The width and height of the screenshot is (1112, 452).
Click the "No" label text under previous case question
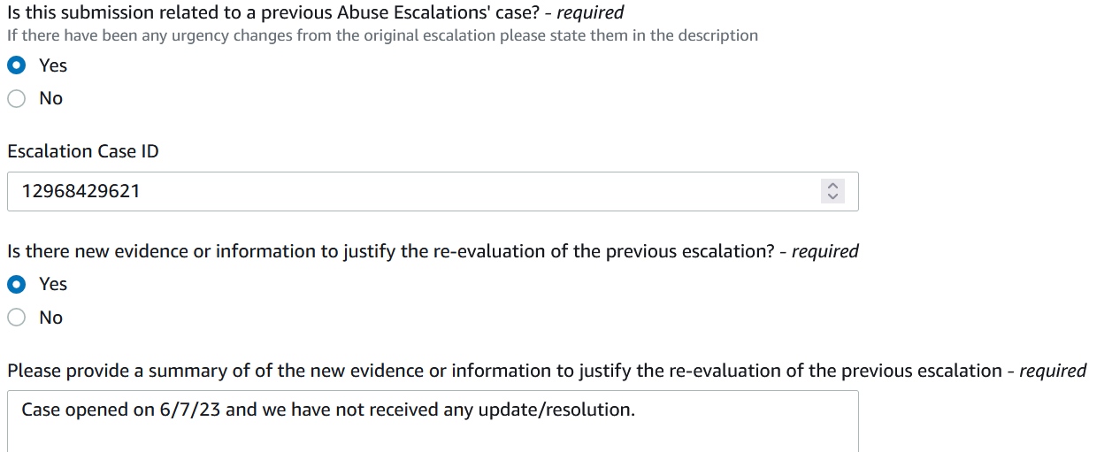(x=51, y=98)
